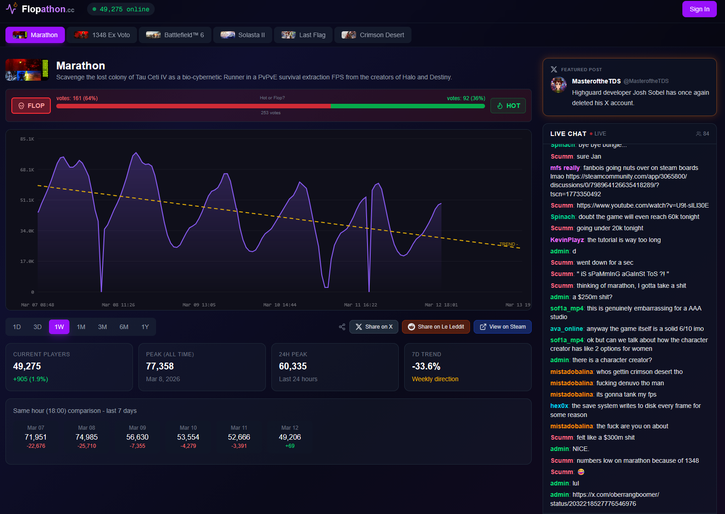Click the Mar 10 comparison value 53,554
Image resolution: width=725 pixels, height=514 pixels.
tap(188, 437)
